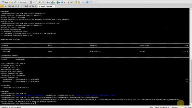Click the Copy icon in toolbar
The width and height of the screenshot is (192, 108).
click(x=37, y=2)
